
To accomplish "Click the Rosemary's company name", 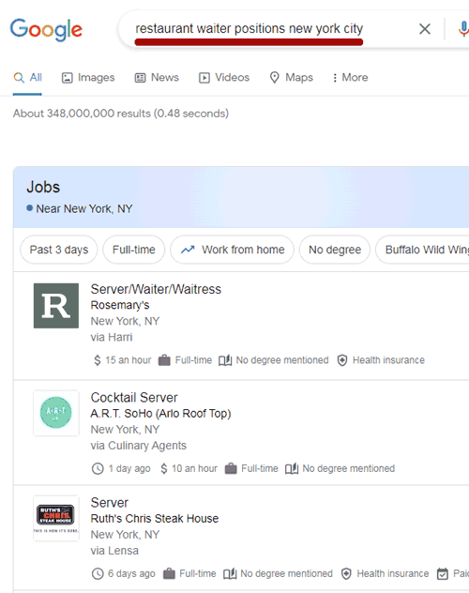I will (120, 305).
